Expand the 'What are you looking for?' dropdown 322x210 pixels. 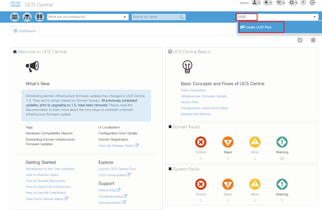tap(125, 17)
